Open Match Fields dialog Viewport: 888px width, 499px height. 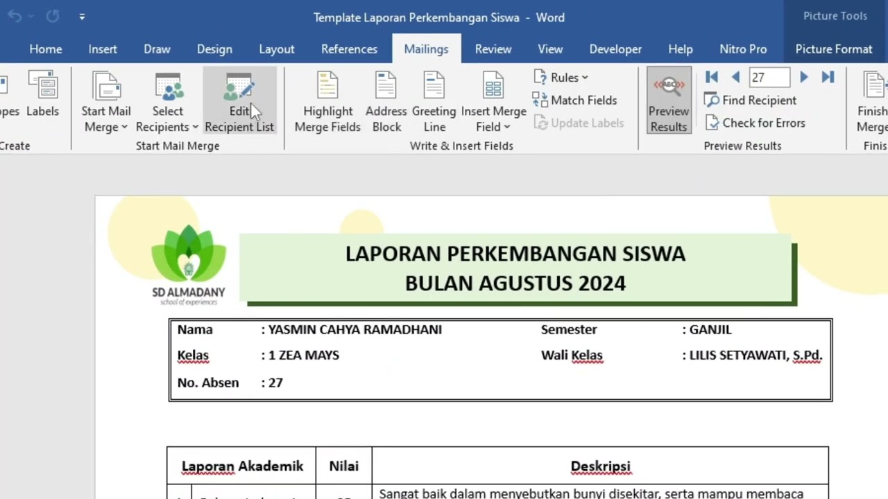[574, 100]
